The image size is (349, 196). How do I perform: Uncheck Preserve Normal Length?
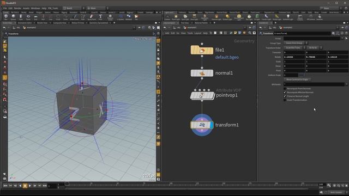(x=285, y=96)
